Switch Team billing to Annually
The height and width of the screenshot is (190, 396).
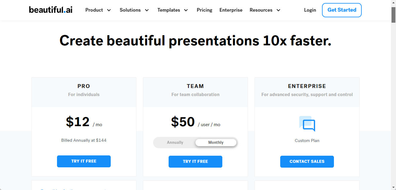(x=175, y=143)
